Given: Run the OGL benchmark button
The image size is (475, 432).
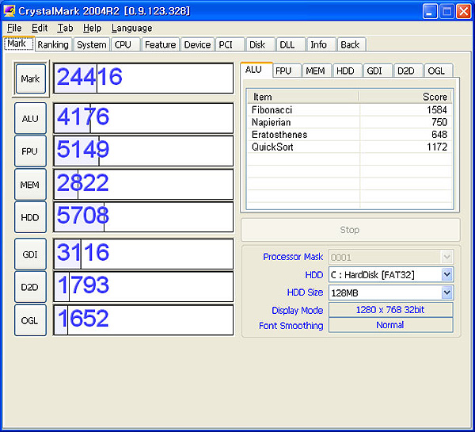Looking at the screenshot, I should [30, 320].
